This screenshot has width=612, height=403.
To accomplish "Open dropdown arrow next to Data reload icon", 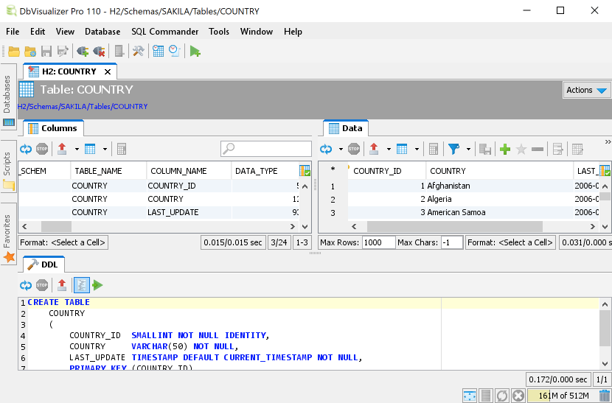I will point(341,149).
